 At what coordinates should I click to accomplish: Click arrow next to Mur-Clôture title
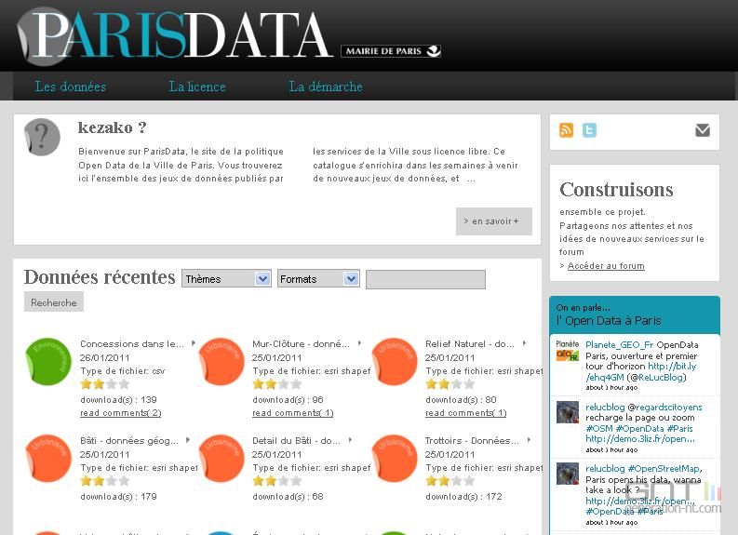(x=359, y=343)
